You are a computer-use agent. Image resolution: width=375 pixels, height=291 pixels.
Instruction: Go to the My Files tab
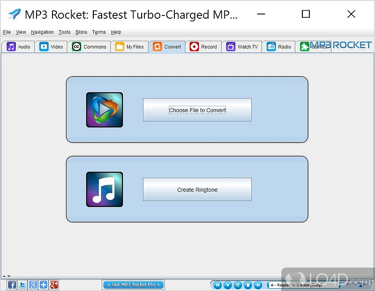(x=129, y=46)
